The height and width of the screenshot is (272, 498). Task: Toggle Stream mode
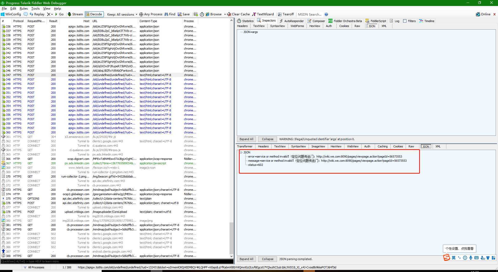coord(75,14)
